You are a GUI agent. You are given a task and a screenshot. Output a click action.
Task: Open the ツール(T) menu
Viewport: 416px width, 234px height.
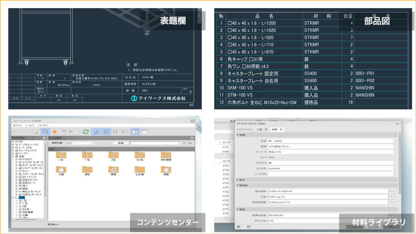[29, 125]
